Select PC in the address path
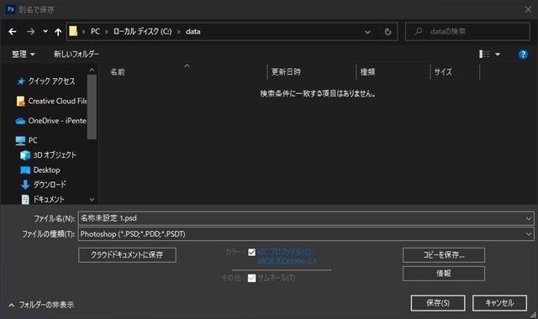 tap(95, 32)
